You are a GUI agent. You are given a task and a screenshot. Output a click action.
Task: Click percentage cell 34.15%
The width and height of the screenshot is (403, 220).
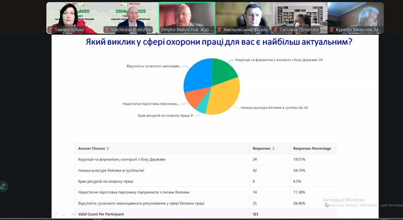pyautogui.click(x=299, y=170)
